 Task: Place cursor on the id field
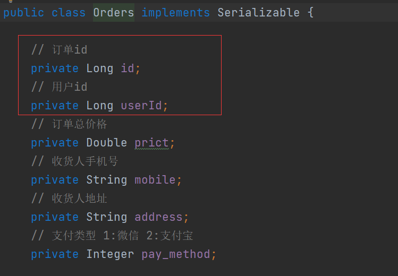pos(128,68)
